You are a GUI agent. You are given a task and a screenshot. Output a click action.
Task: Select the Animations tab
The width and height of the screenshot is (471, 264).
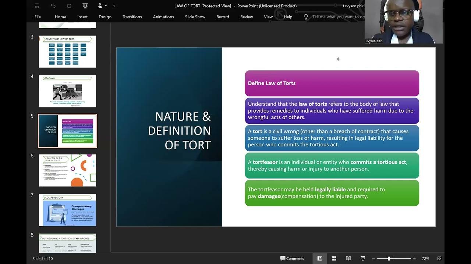point(163,17)
